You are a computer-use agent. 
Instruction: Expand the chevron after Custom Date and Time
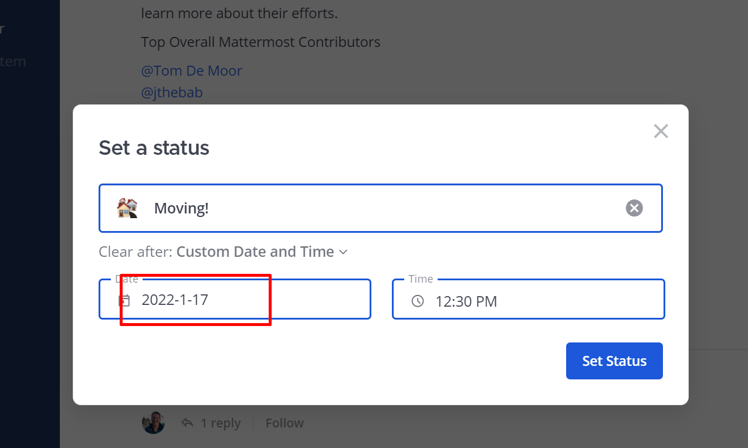343,252
